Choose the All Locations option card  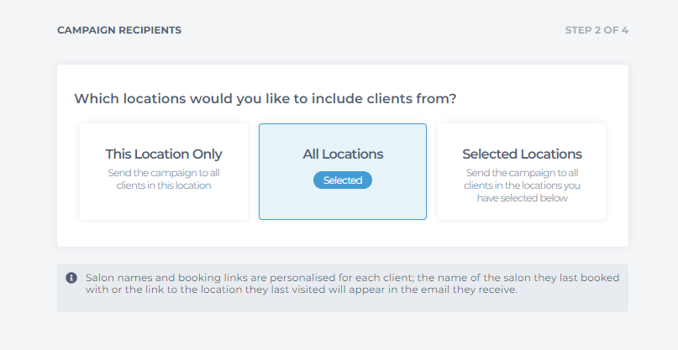pyautogui.click(x=343, y=171)
